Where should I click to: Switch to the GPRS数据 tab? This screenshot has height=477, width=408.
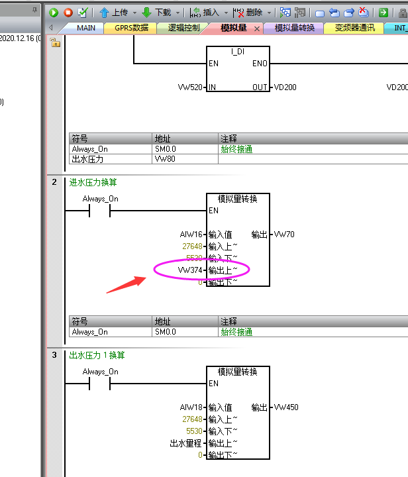131,28
